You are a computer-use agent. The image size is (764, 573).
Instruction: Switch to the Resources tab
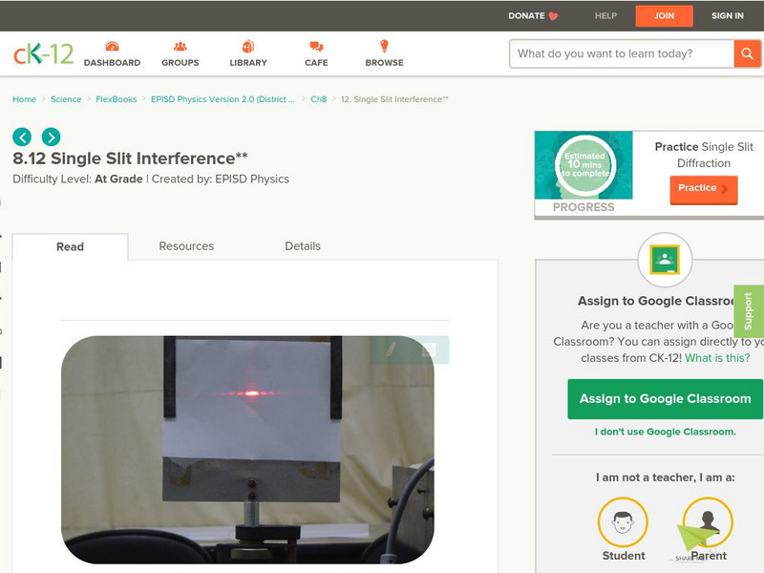[x=186, y=246]
